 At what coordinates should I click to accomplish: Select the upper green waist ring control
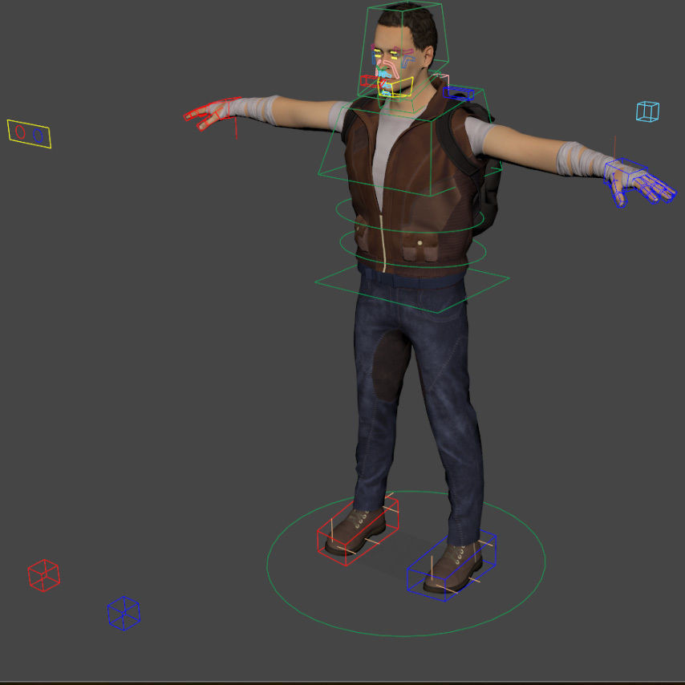pos(410,216)
